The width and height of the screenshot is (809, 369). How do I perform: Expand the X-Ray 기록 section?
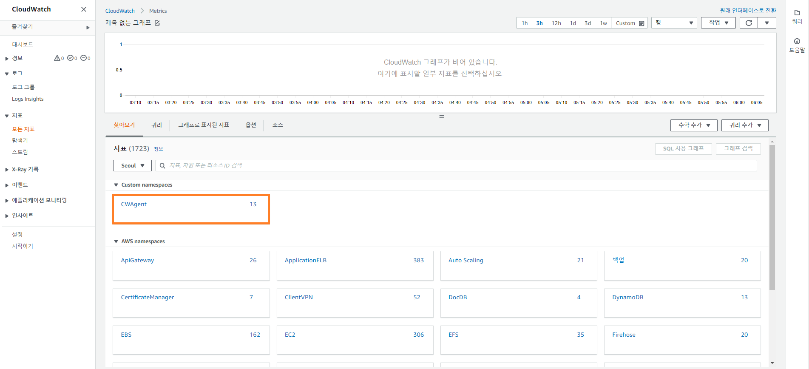point(7,170)
